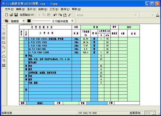Undo the last action
Image resolution: width=161 pixels, height=116 pixels.
pos(55,15)
